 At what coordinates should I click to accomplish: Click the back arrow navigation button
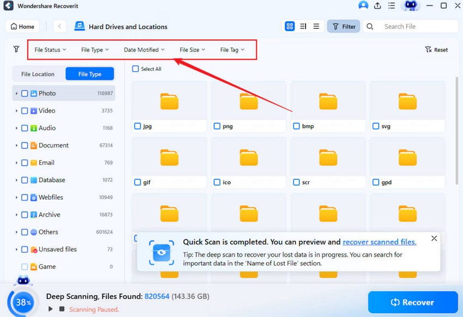pos(59,26)
